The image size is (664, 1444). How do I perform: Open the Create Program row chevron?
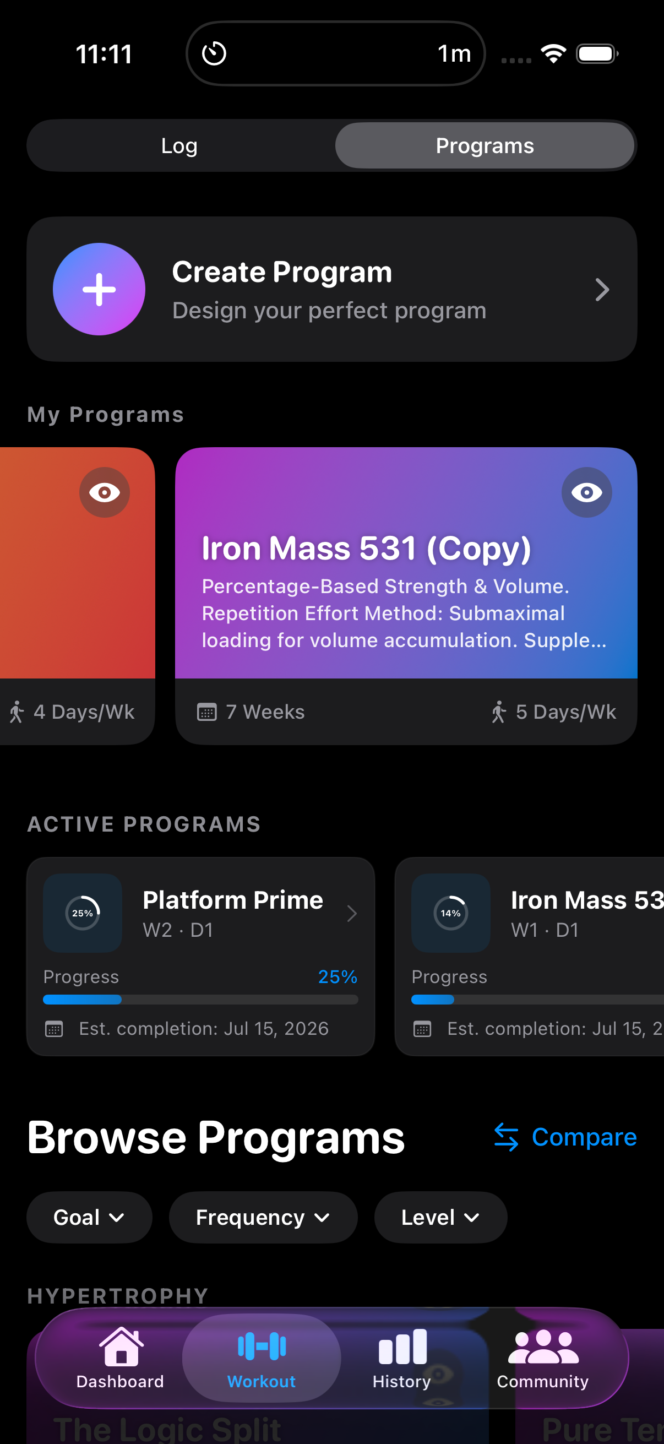tap(602, 289)
